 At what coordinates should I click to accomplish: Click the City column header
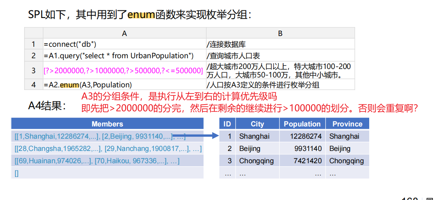(x=257, y=124)
